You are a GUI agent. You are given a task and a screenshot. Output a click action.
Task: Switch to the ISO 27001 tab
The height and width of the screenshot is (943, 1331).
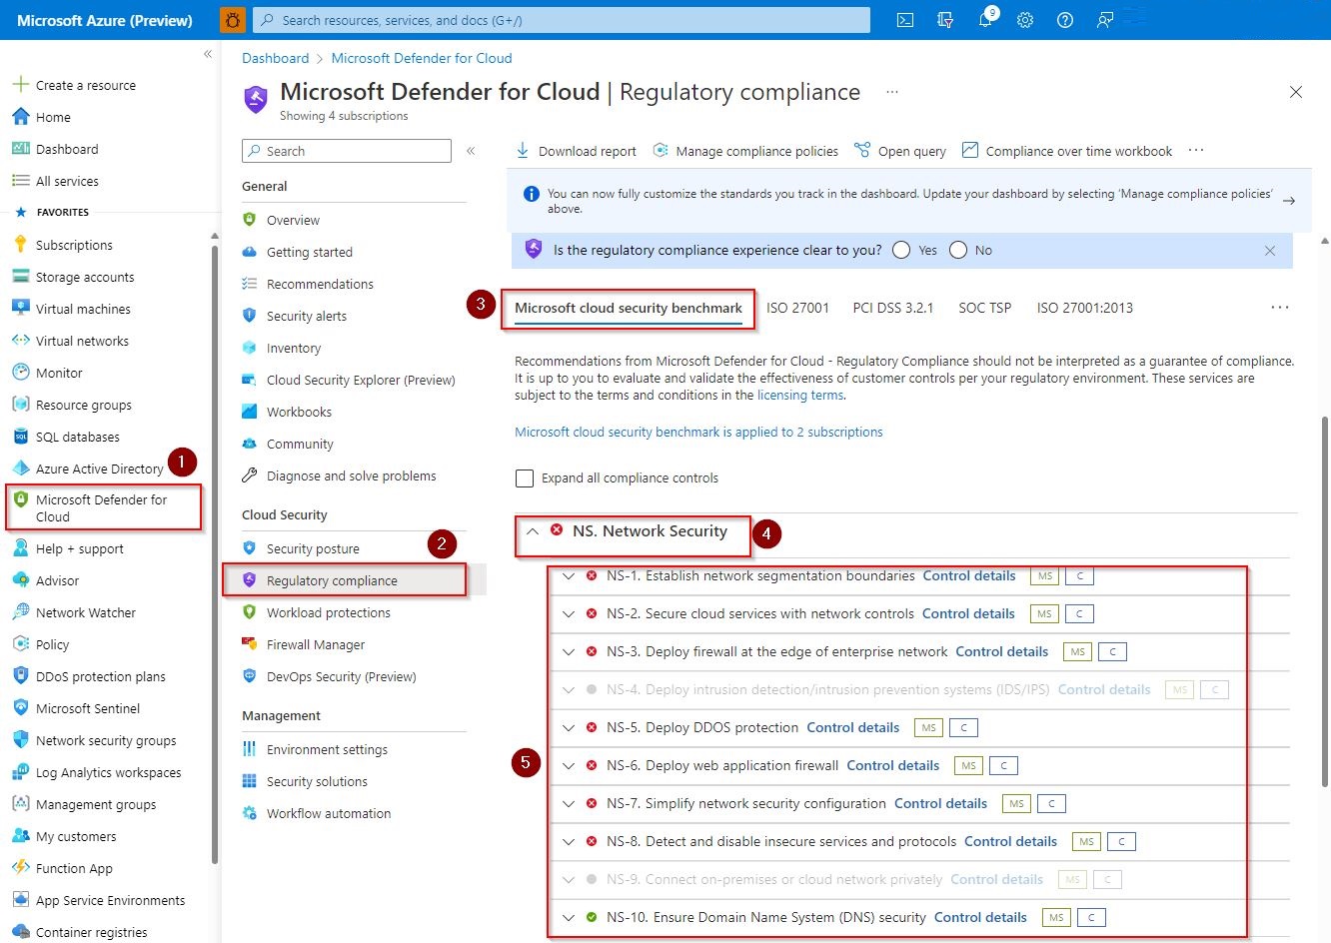point(797,308)
